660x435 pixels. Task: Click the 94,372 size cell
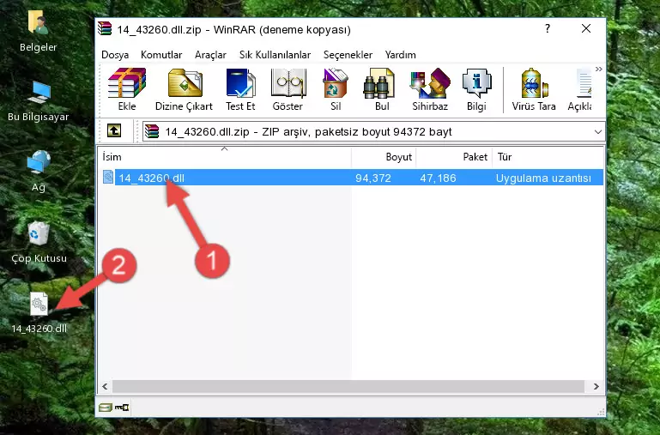[373, 178]
